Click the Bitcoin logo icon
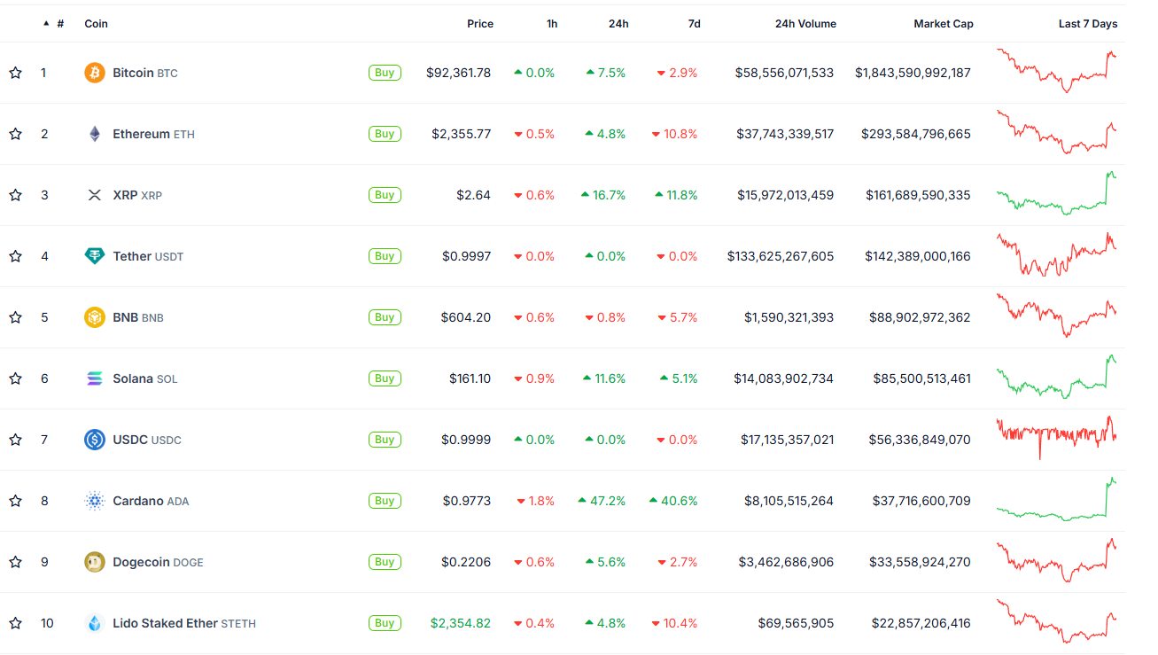1158x655 pixels. 95,73
